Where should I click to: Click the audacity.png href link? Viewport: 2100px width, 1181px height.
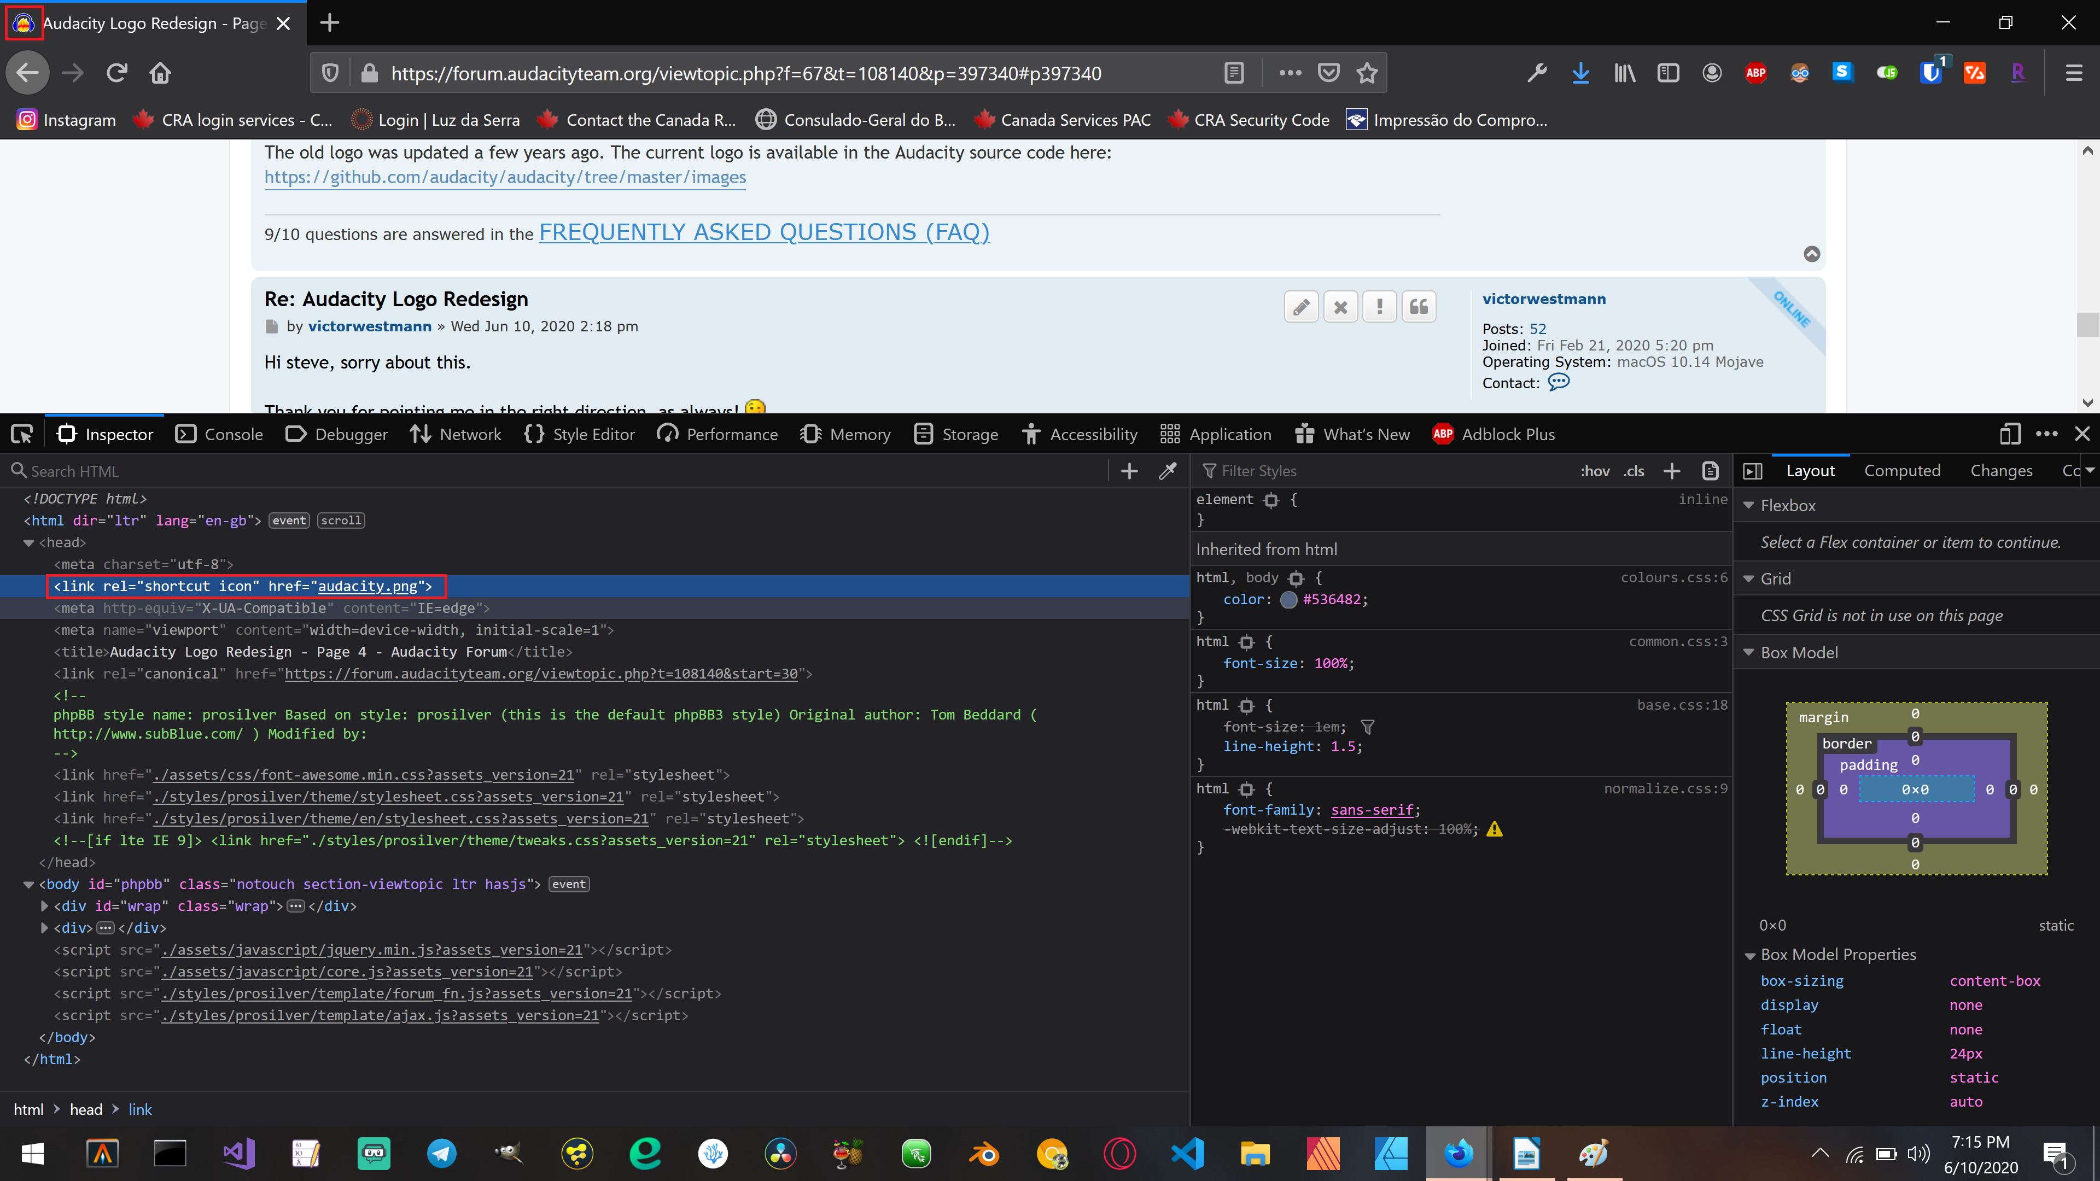367,586
